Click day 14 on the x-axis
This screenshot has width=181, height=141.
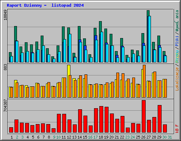click(80, 137)
